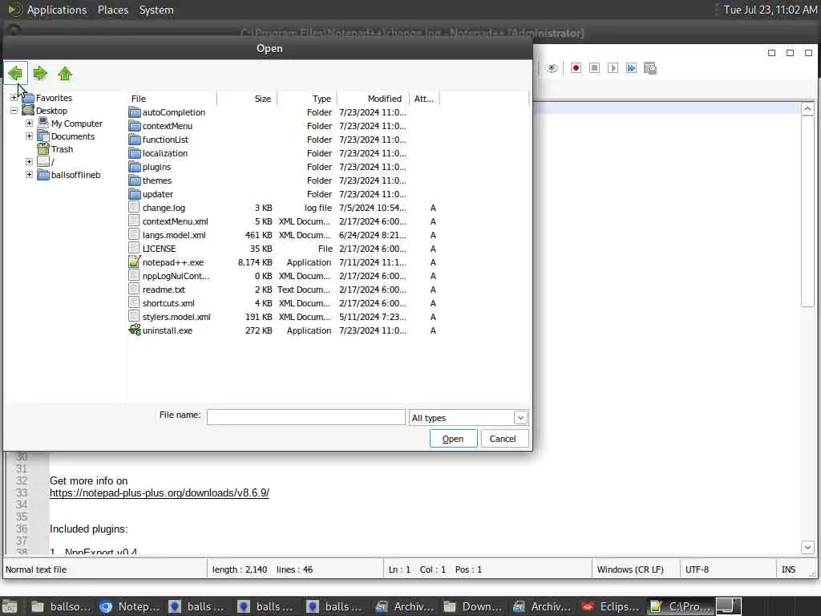The height and width of the screenshot is (616, 821).
Task: Select stylers.model.xml in the file list
Action: [176, 317]
